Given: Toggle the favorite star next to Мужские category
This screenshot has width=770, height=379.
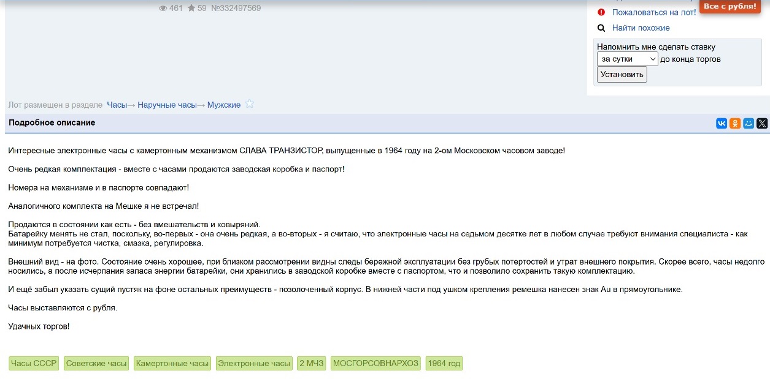Looking at the screenshot, I should point(249,104).
